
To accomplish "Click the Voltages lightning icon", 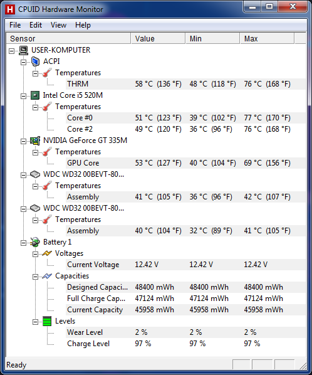I will 47,253.
